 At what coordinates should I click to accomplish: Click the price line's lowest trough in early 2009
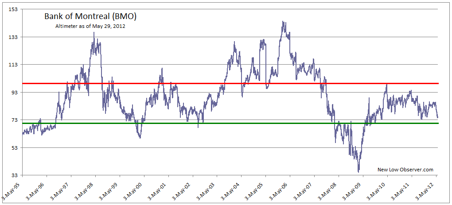(358, 172)
